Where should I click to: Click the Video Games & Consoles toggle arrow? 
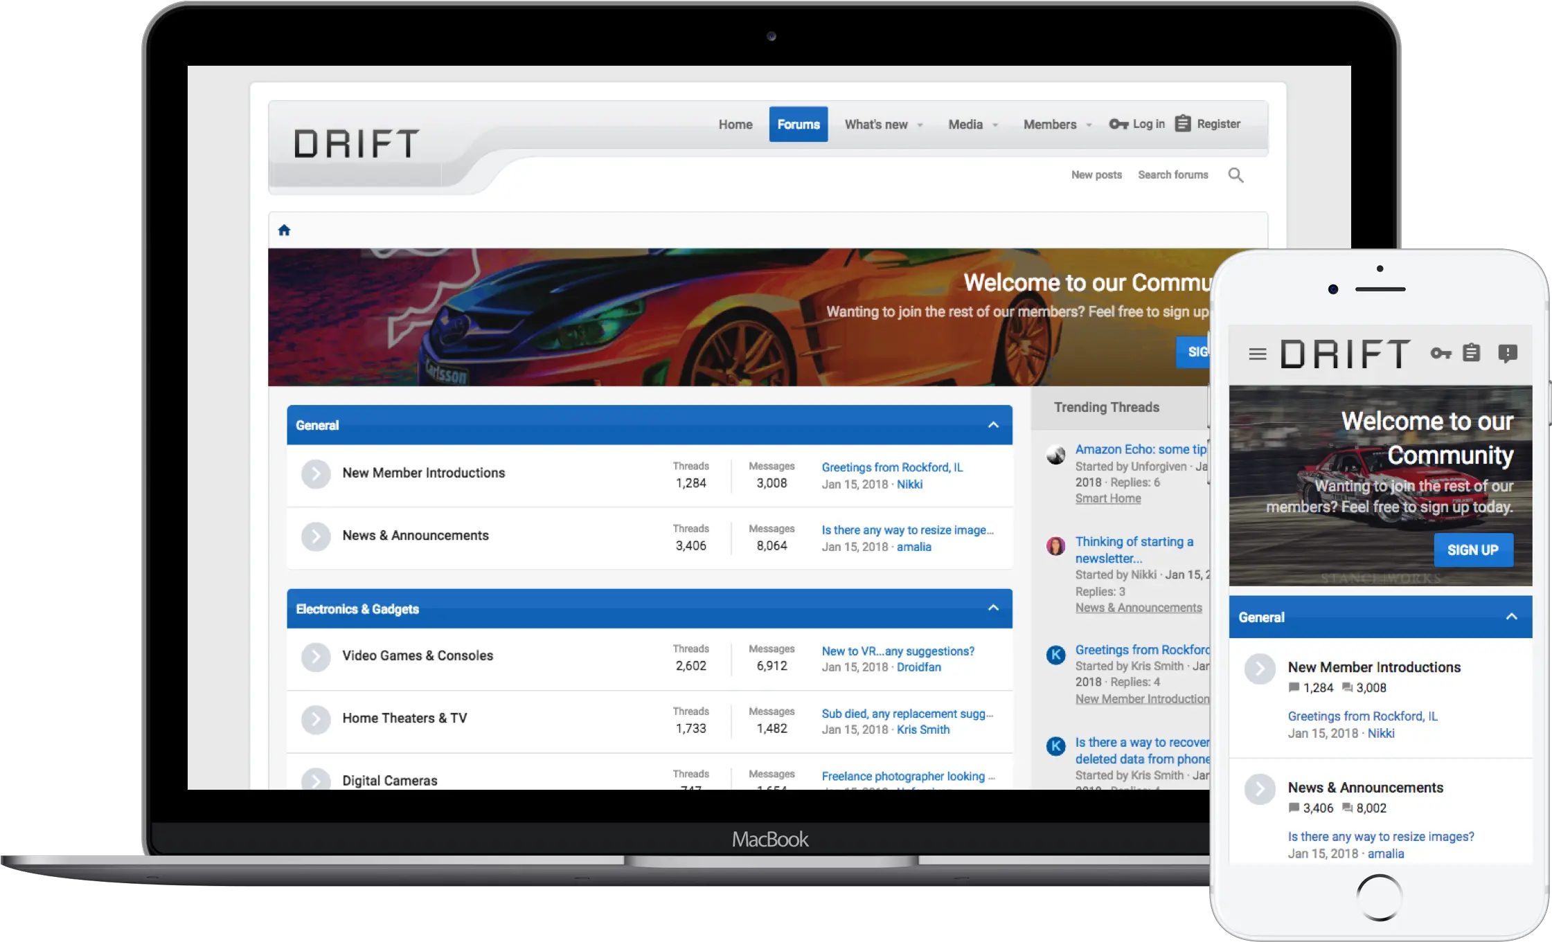pos(314,656)
